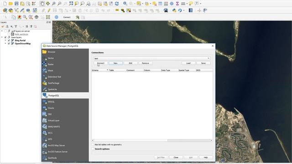The width and height of the screenshot is (292, 164).
Task: Expand the OpenStreetMap layer entry
Action: coord(5,44)
